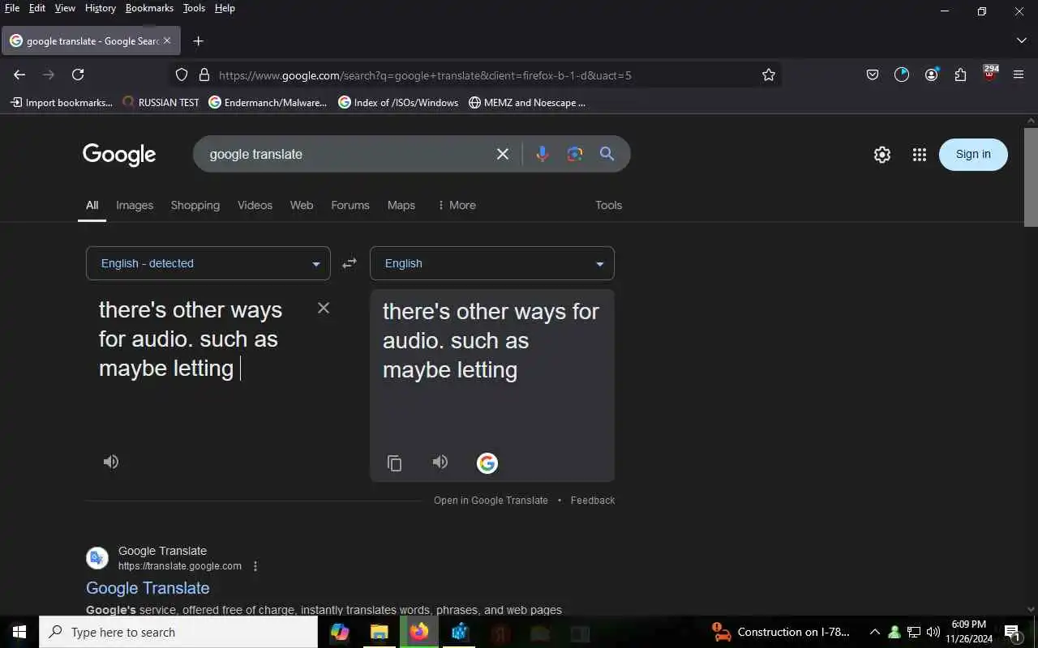Click the magnifier search button

[607, 154]
